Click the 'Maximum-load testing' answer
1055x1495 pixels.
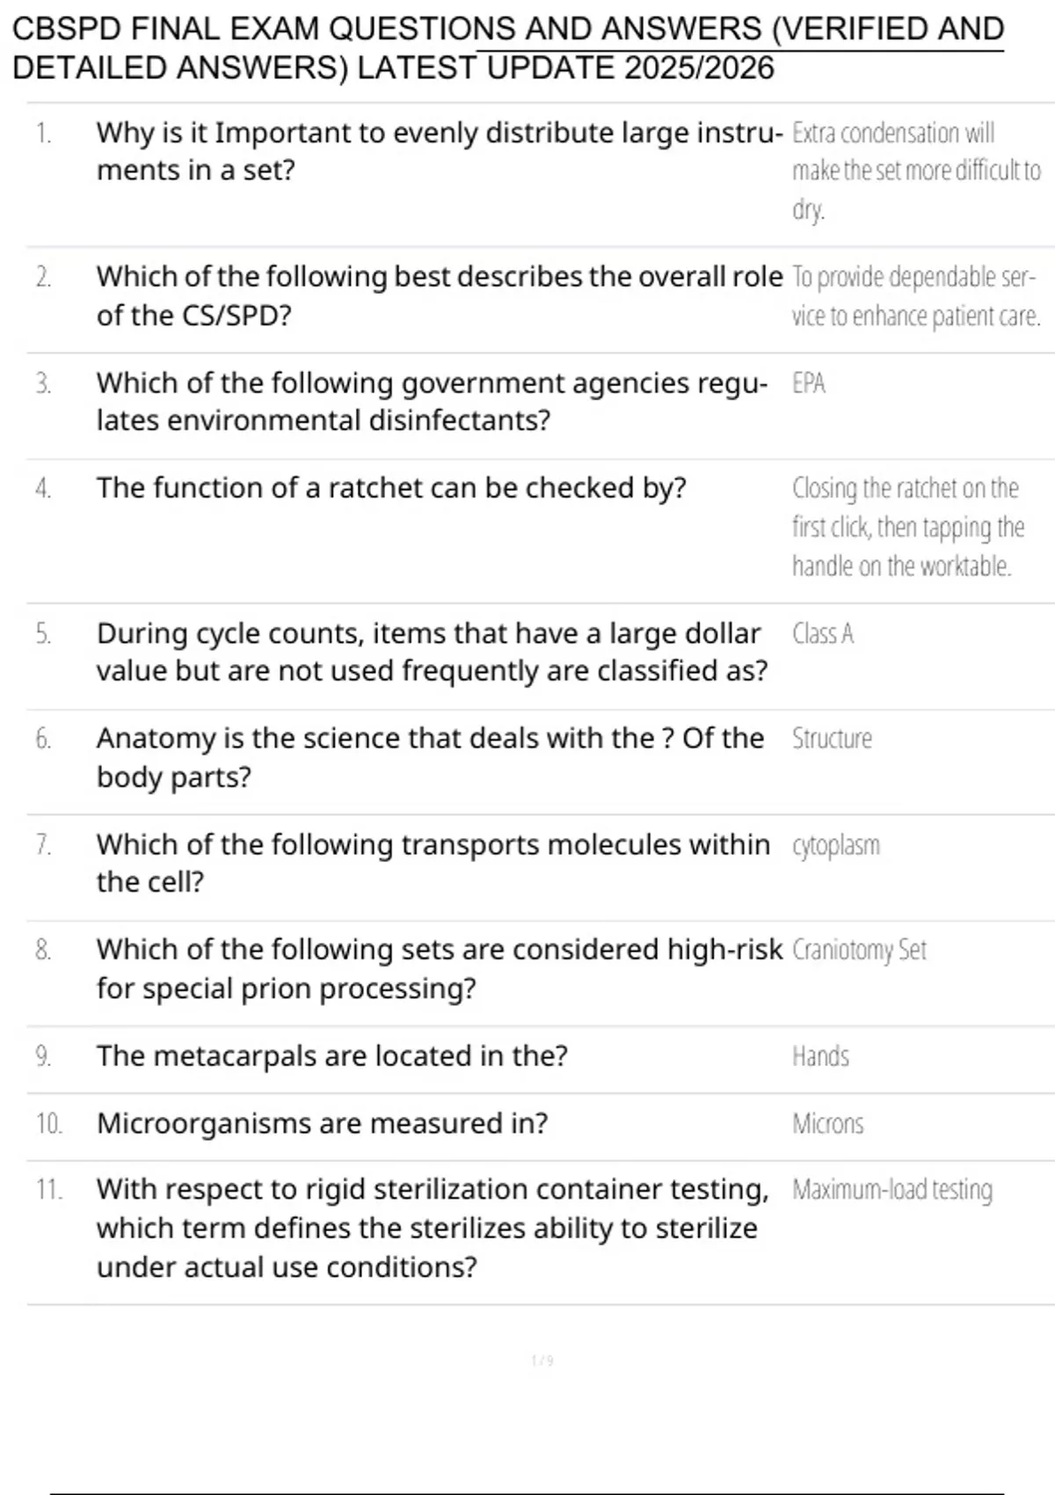coord(892,1189)
